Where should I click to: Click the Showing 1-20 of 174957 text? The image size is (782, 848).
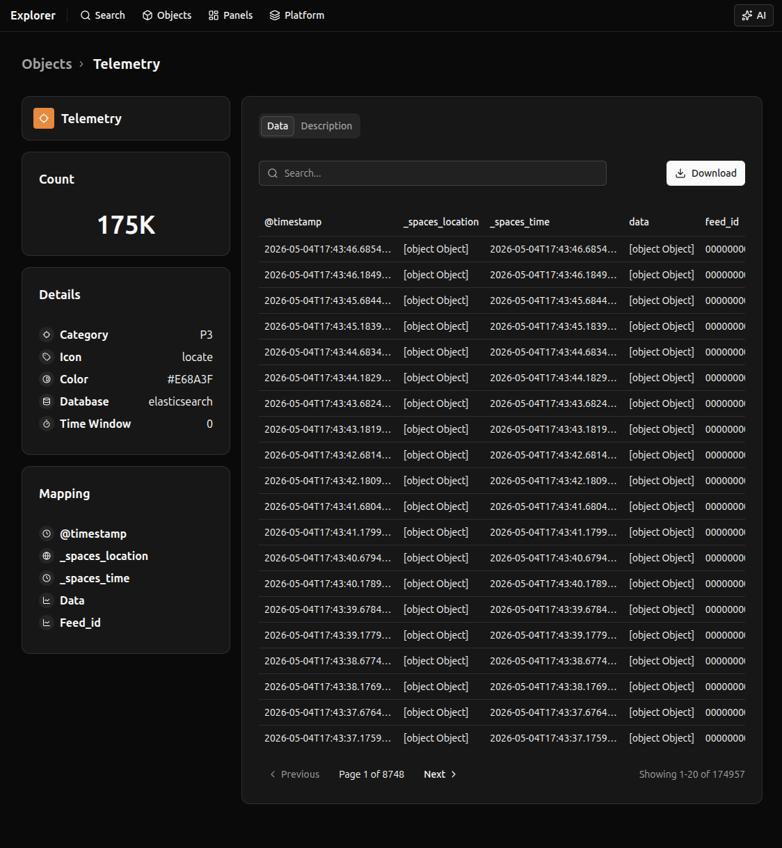click(x=692, y=774)
